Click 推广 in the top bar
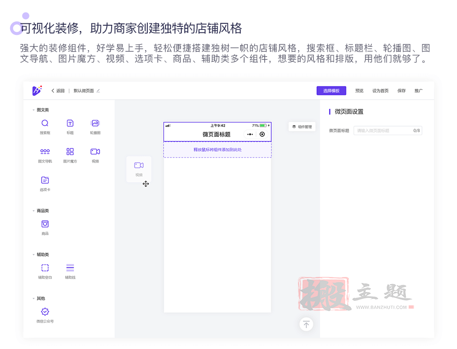This screenshot has width=457, height=349. click(418, 91)
